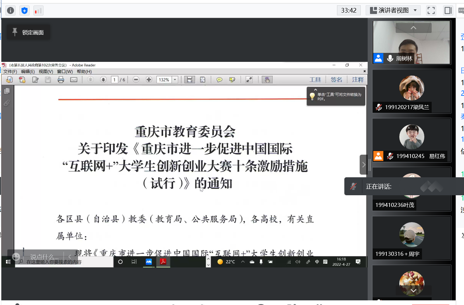Viewport: 464px width, 305px height.
Task: Select the highlight text tool
Action: (232, 79)
